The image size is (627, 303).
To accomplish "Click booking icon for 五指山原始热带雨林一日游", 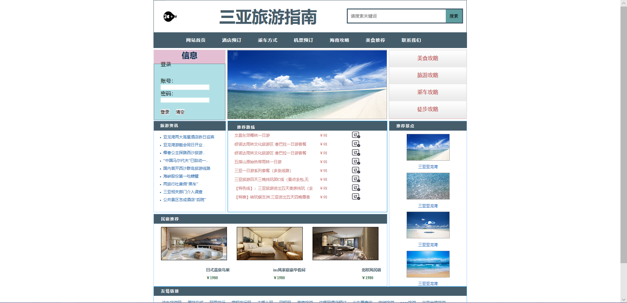I will pos(356,162).
